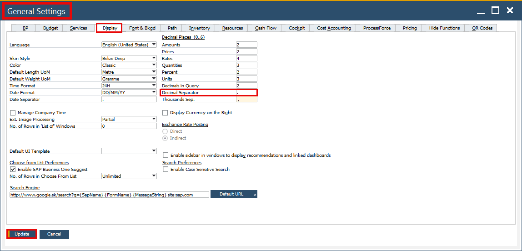Click the Exchange Rate Posting heading
This screenshot has height=251, width=522.
[185, 125]
